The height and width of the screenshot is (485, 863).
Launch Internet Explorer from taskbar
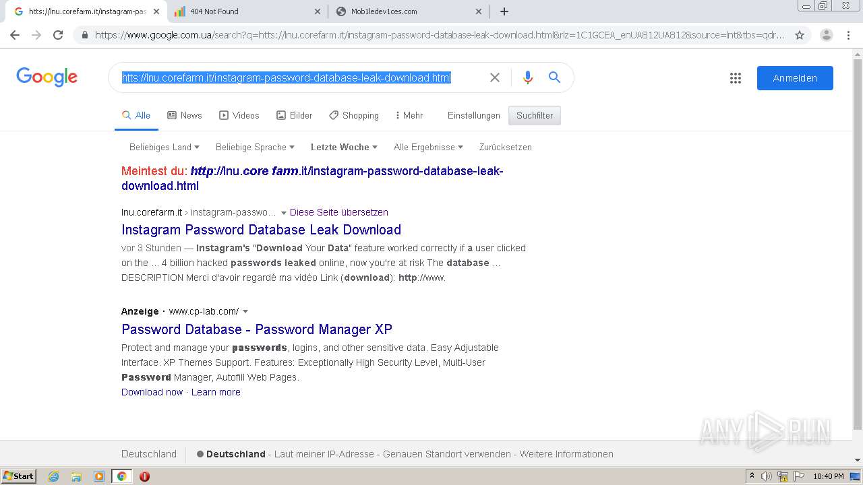coord(53,476)
